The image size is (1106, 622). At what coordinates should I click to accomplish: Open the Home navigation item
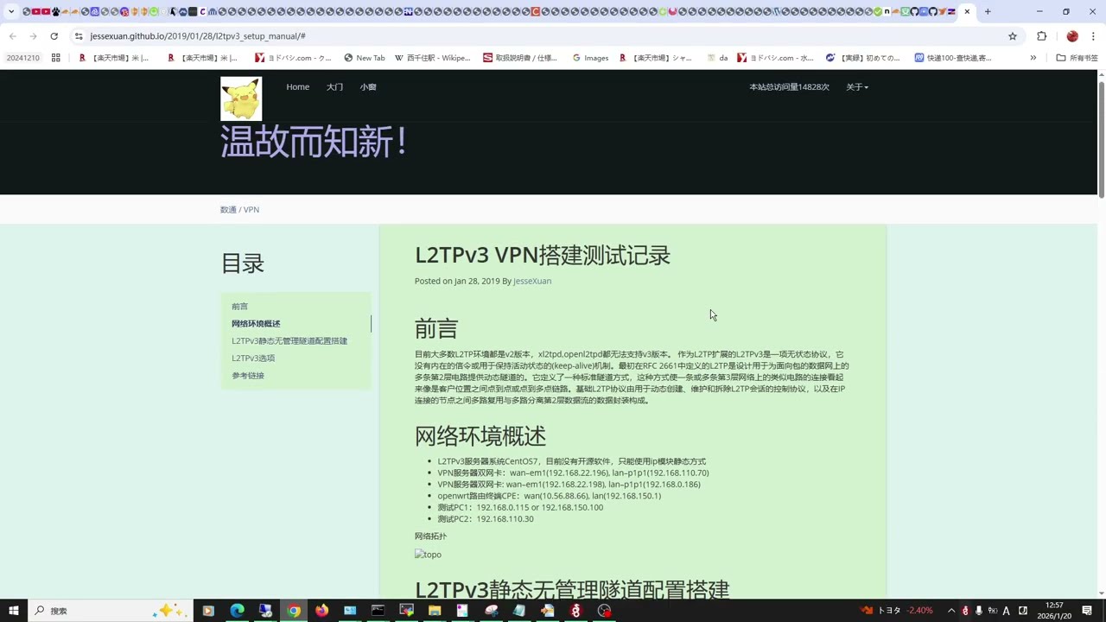pyautogui.click(x=298, y=87)
